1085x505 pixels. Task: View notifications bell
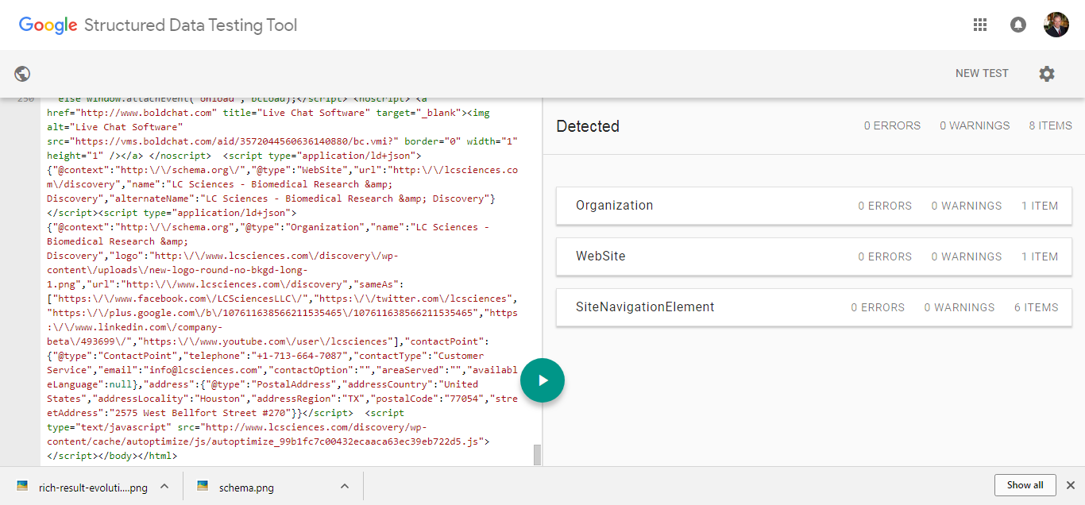point(1018,25)
